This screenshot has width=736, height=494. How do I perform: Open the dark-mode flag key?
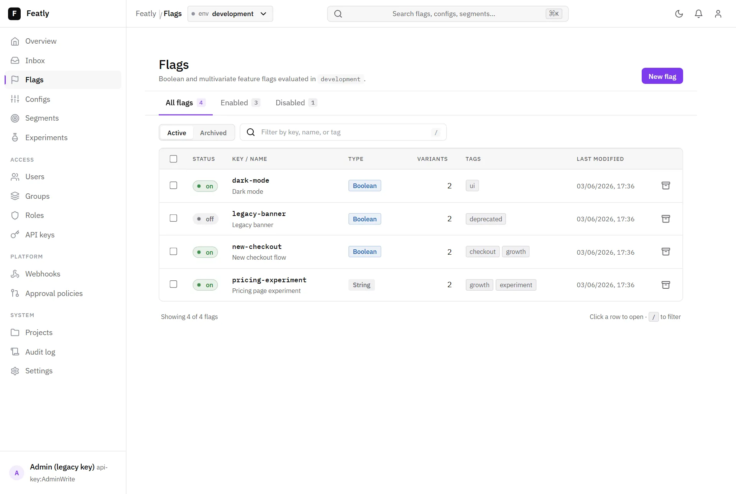click(x=251, y=180)
